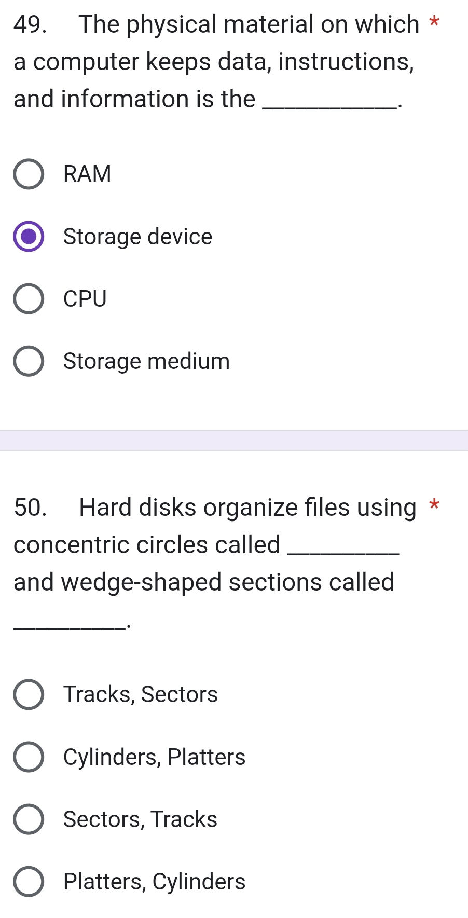Click the divider between the two questions
This screenshot has width=468, height=918.
(234, 439)
